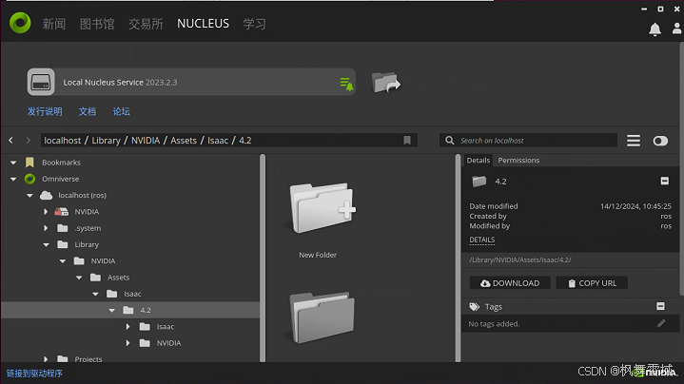Click the COPY URL button
684x384 pixels.
(x=592, y=283)
